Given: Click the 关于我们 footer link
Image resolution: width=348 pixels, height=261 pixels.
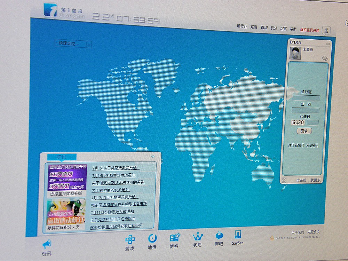Looking at the screenshot, I should coord(298,232).
